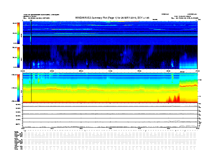
Task: Click 08:00 tick label below RAD1 panel
Action: 81,71
